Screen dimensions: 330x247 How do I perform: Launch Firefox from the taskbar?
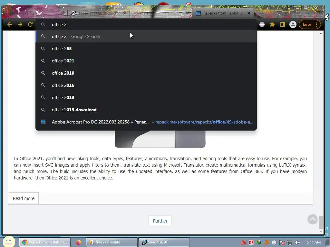click(78, 242)
